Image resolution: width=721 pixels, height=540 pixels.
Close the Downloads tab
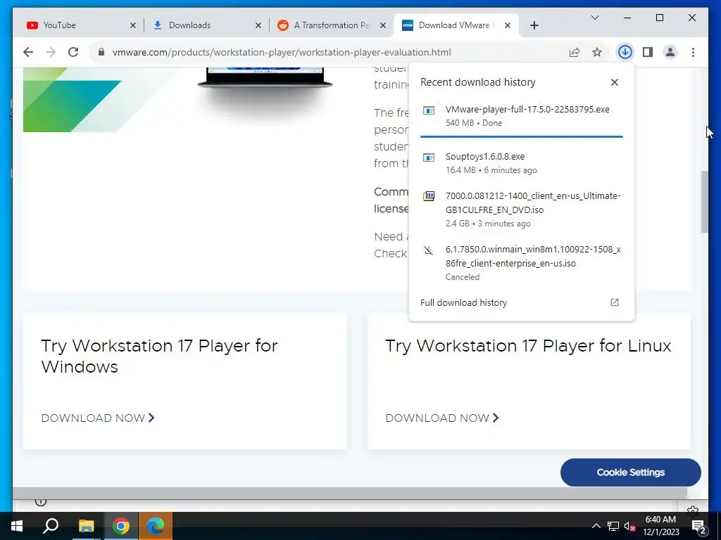tap(258, 26)
